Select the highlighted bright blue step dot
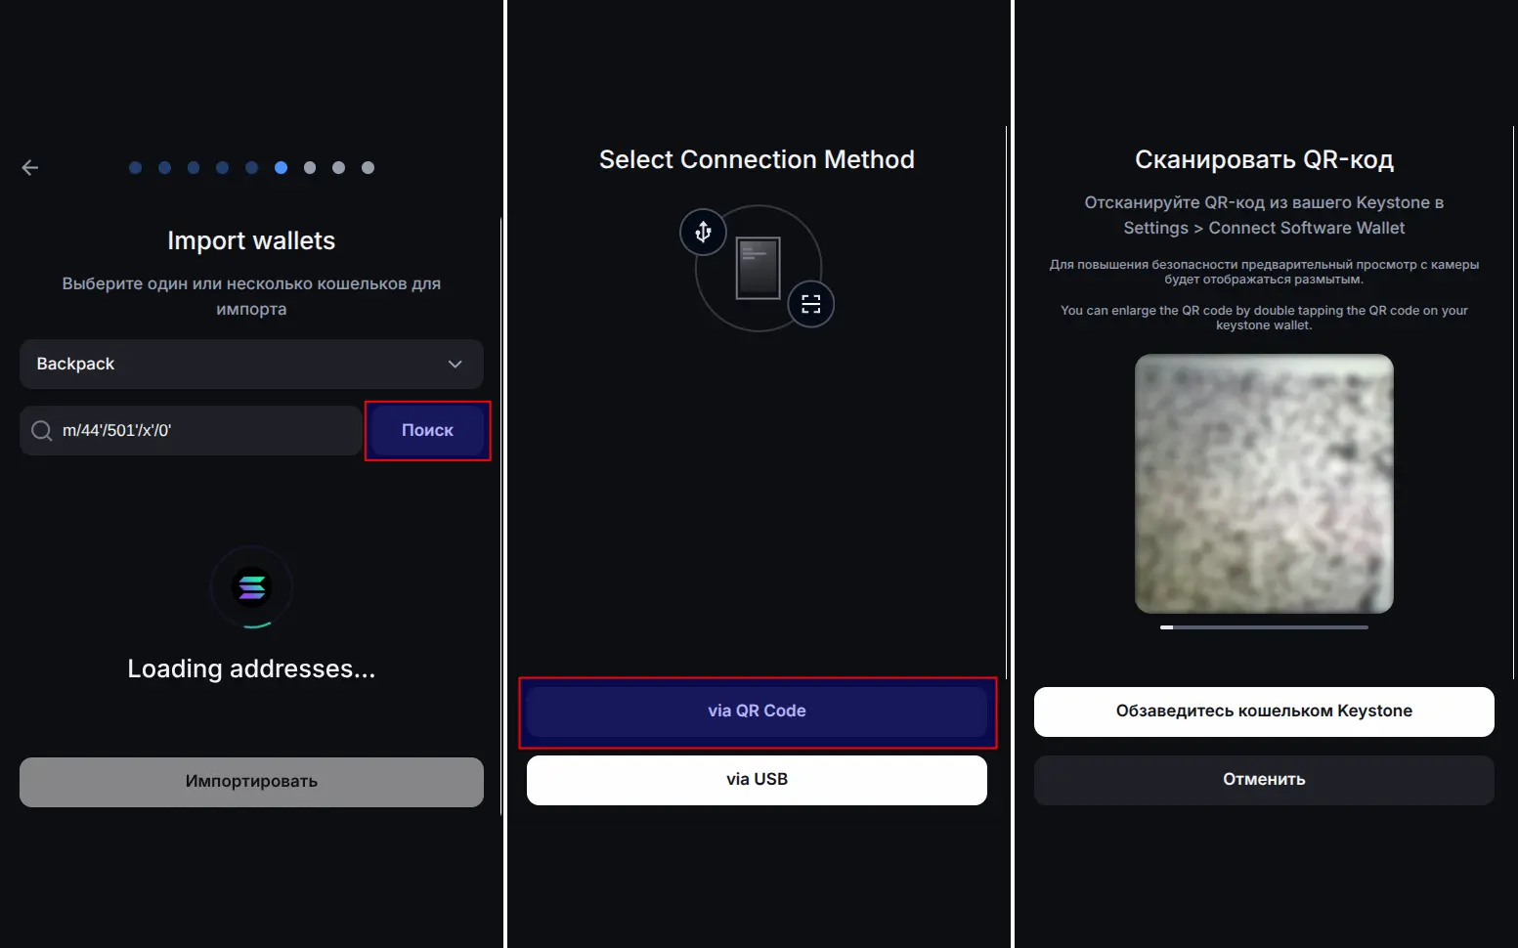 pyautogui.click(x=281, y=168)
